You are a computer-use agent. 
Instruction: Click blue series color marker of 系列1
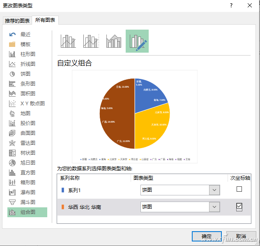(63, 190)
